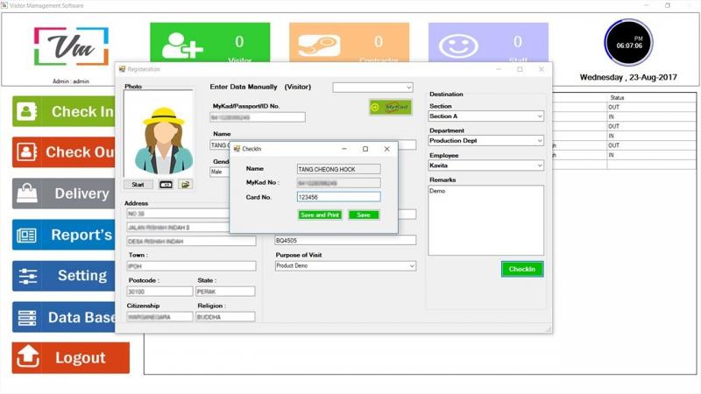Viewport: 701px width, 394px height.
Task: Close the CheckIn dialog
Action: pos(386,149)
